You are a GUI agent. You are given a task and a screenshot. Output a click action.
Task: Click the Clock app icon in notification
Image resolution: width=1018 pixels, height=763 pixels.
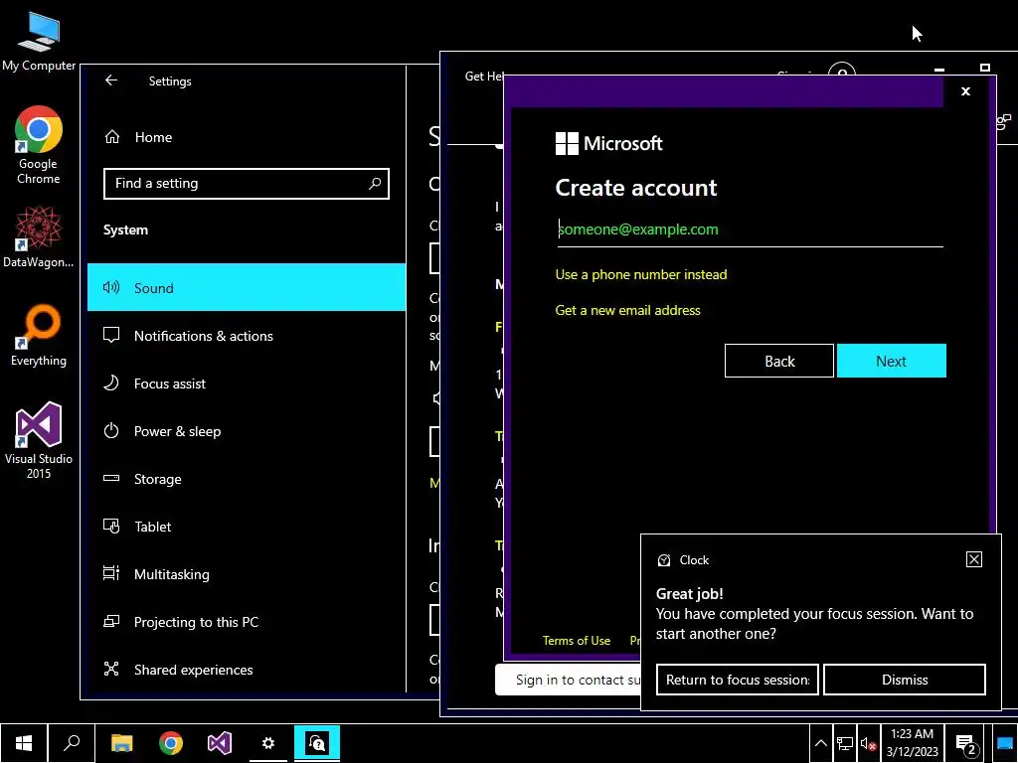click(663, 560)
